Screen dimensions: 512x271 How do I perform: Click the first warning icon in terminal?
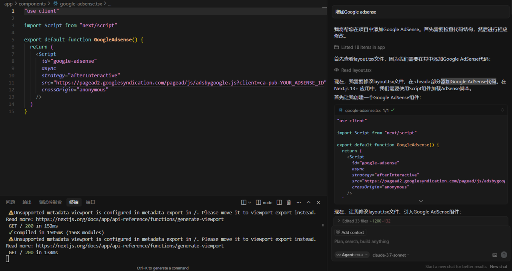coord(11,213)
